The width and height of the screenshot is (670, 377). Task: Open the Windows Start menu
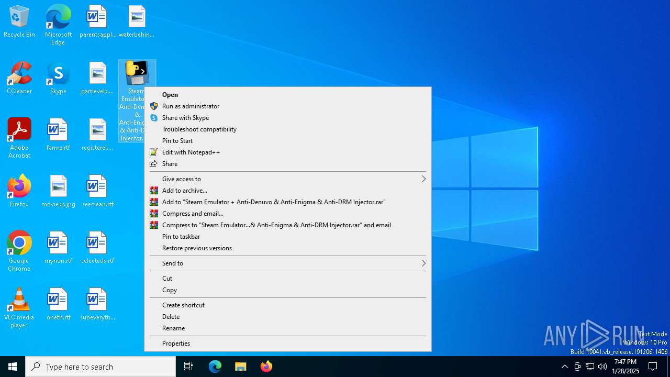click(13, 367)
